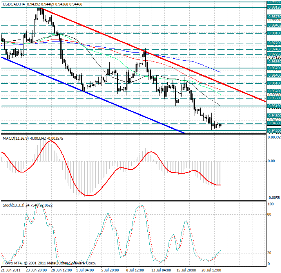
Task: Click the MACD scale value -0.0058
Action: click(x=274, y=198)
